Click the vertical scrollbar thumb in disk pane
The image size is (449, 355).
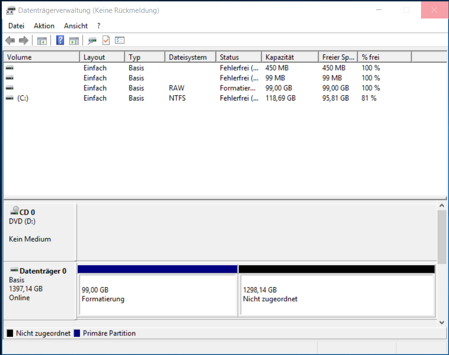442,237
